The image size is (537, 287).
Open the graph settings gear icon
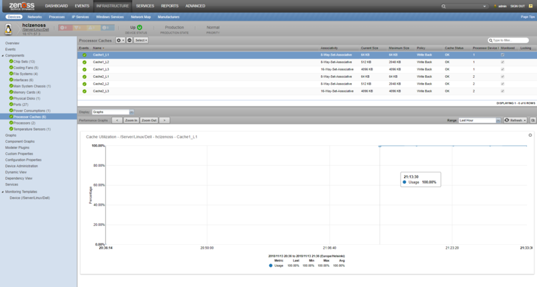tap(530, 135)
